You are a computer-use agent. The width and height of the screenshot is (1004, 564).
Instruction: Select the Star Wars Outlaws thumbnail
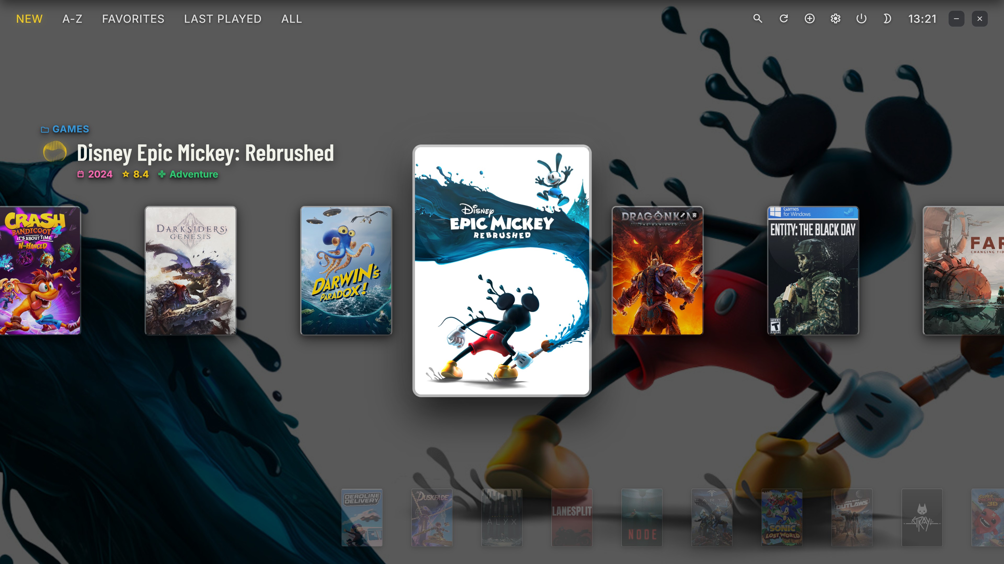[852, 517]
